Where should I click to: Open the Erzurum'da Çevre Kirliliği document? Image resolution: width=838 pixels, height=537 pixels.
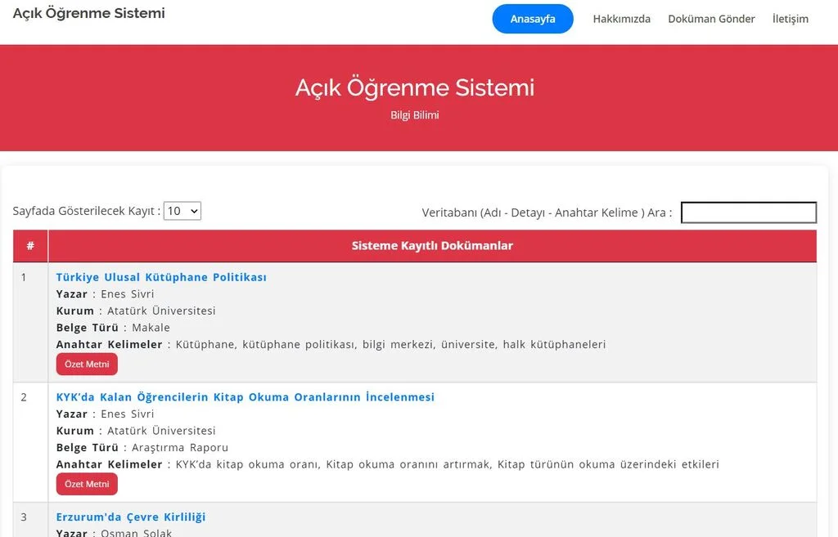pos(131,517)
